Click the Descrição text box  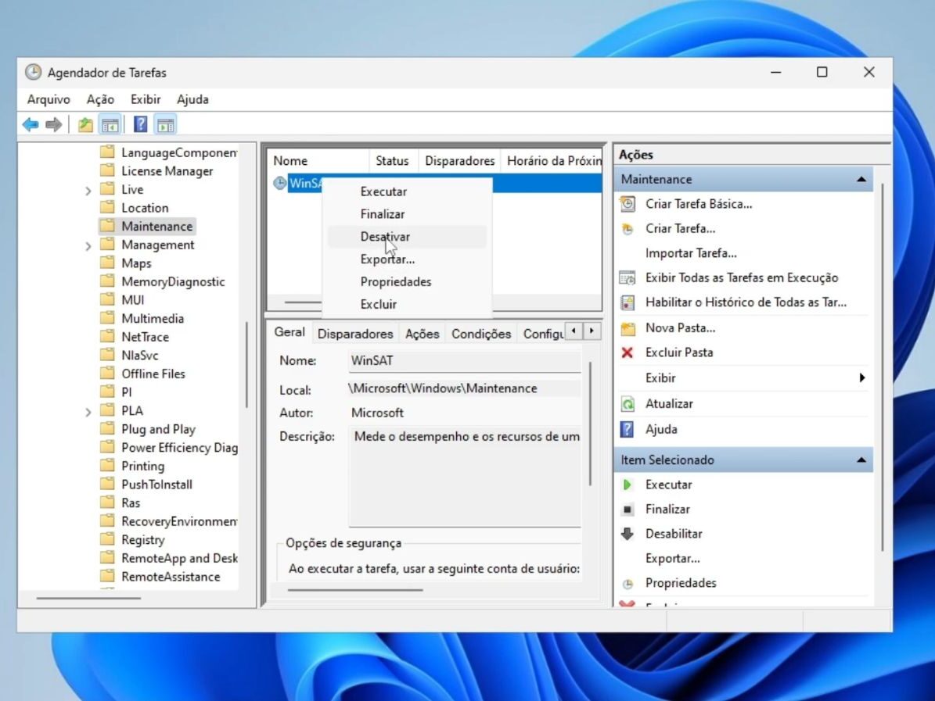(465, 476)
